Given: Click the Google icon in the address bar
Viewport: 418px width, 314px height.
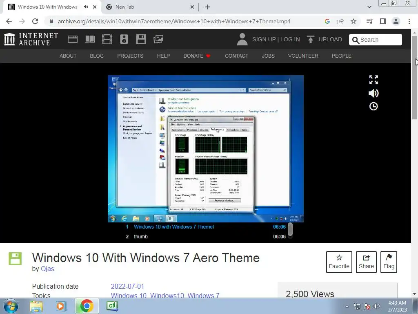Looking at the screenshot, I should pos(327,21).
